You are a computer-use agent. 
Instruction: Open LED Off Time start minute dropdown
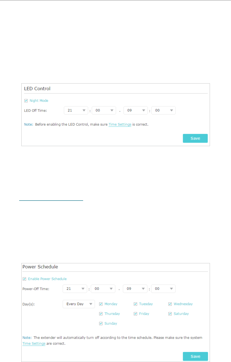(x=104, y=110)
